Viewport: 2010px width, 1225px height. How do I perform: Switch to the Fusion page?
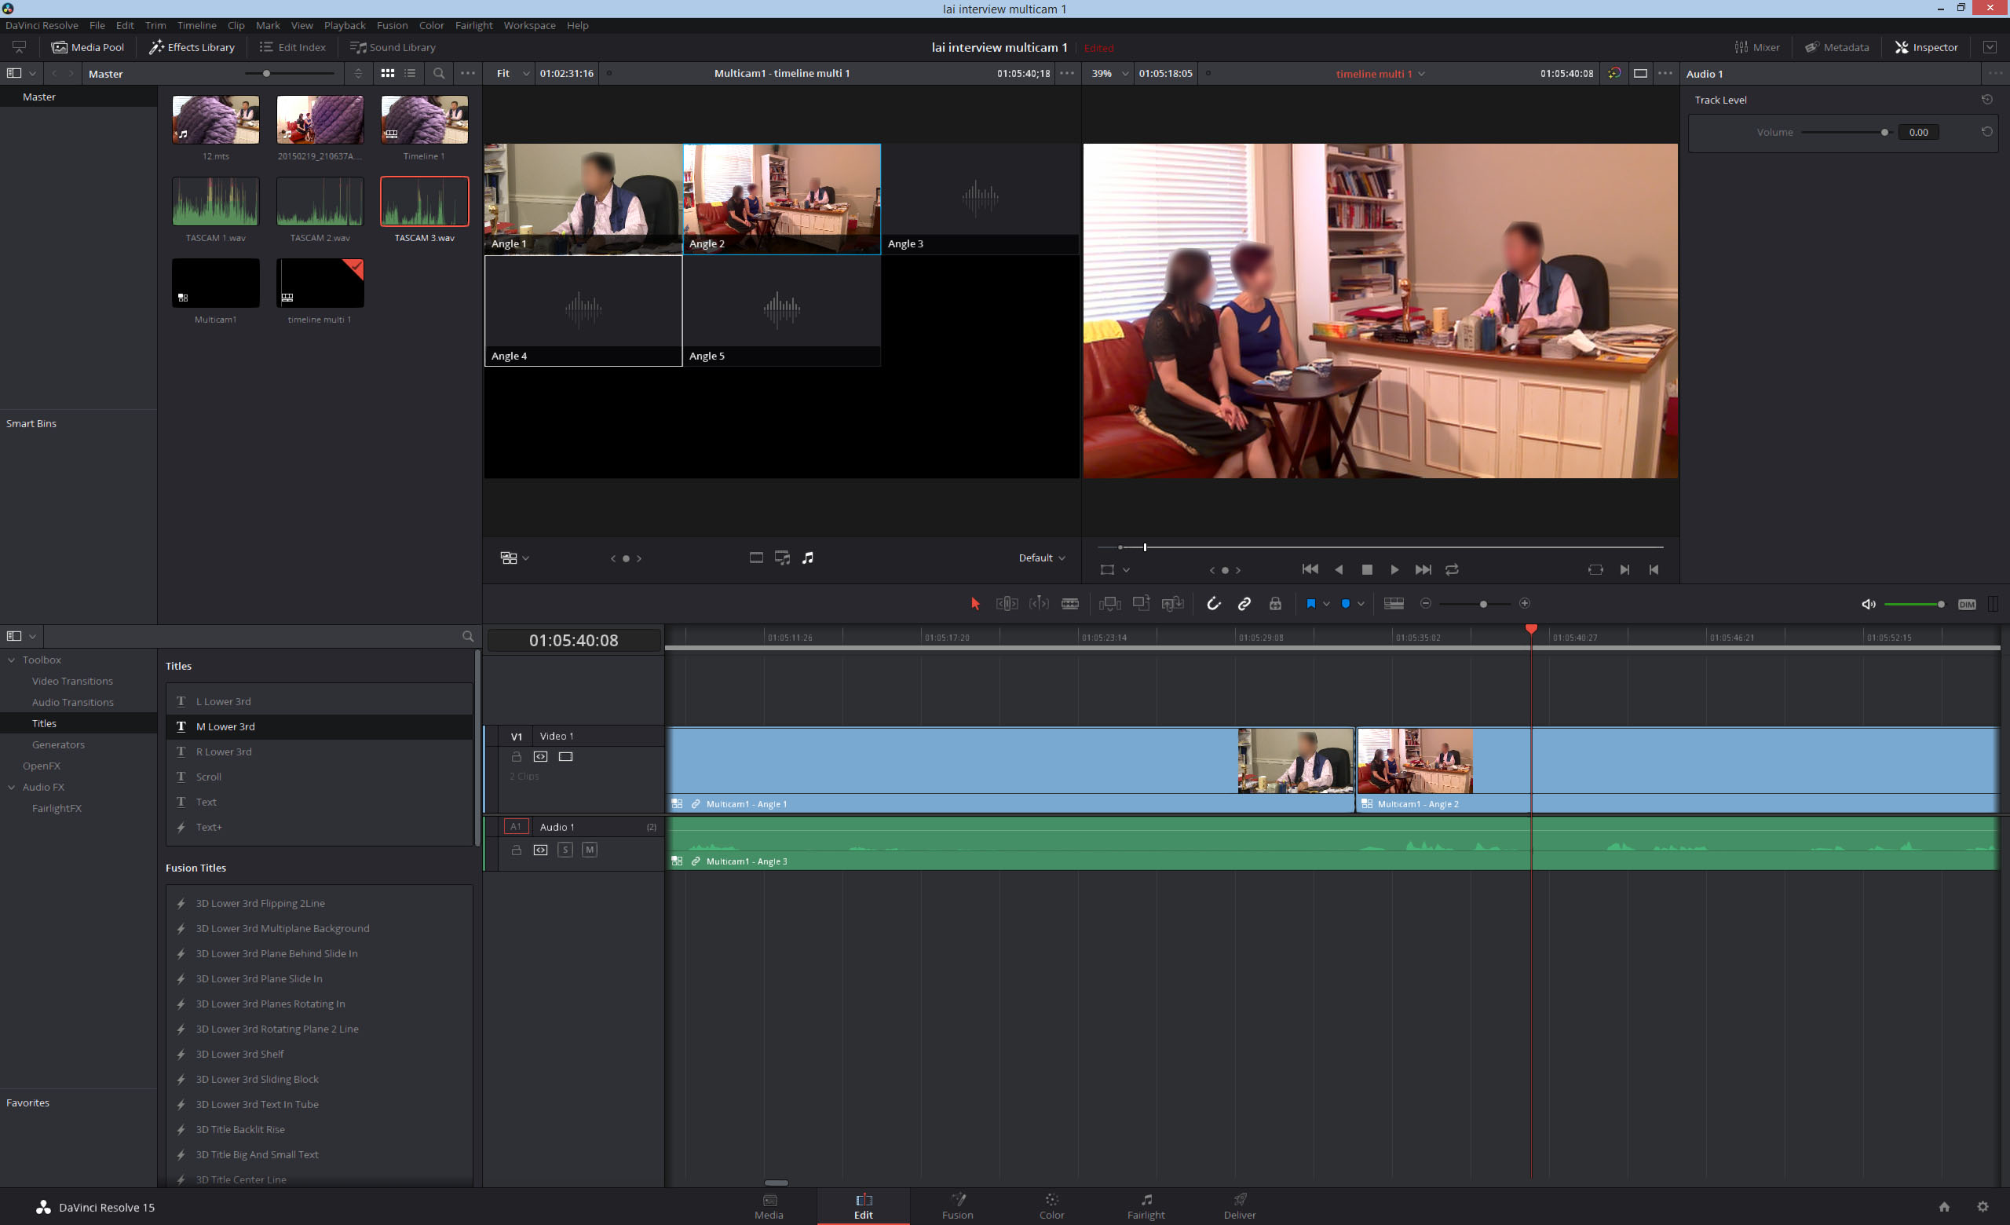tap(958, 1205)
